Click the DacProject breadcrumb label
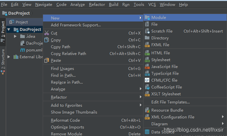This screenshot has height=136, width=227. [x=19, y=13]
